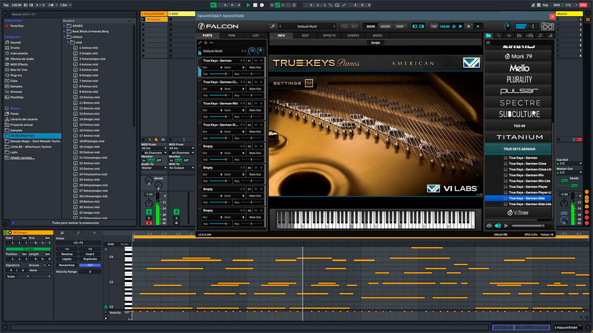Viewport: 593px width, 333px height.
Task: Add a new part with the plus icon
Action: pyautogui.click(x=206, y=43)
